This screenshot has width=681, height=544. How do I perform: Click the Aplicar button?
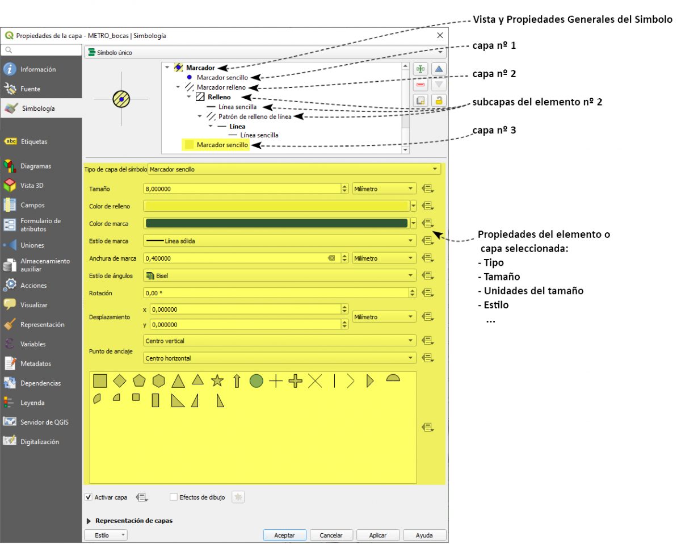[377, 535]
